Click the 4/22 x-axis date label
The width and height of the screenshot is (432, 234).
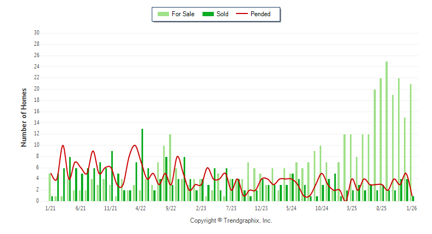pos(140,208)
